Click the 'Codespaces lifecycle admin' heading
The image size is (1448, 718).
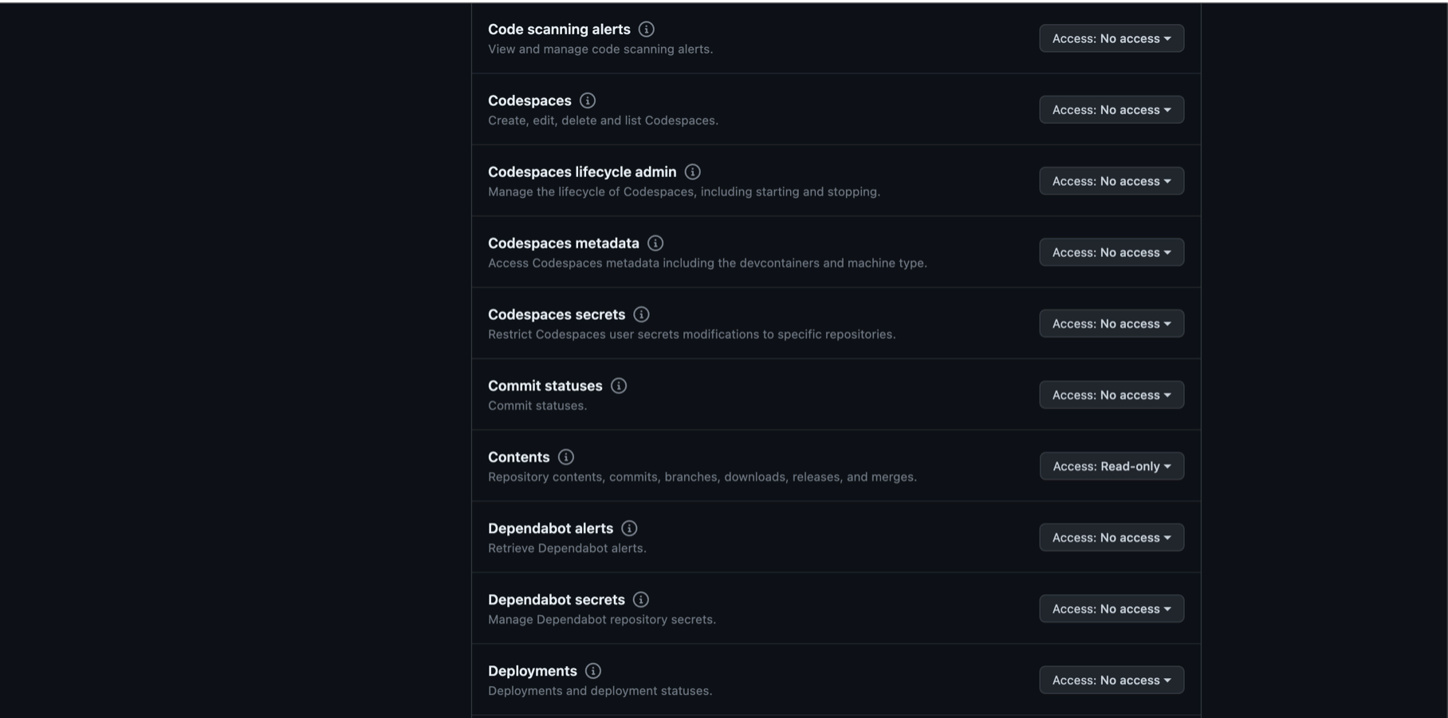[582, 172]
